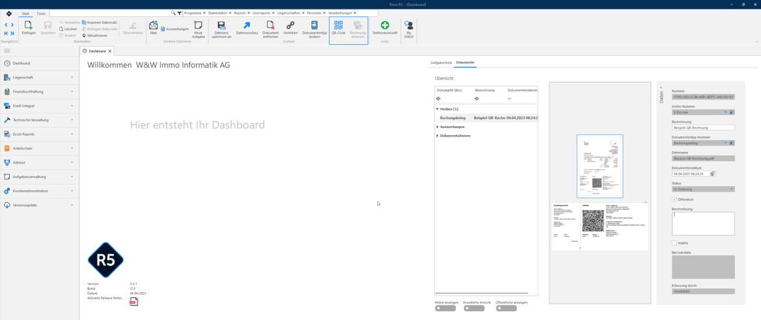Toggle the Aktive anzeigen switch

pyautogui.click(x=445, y=308)
